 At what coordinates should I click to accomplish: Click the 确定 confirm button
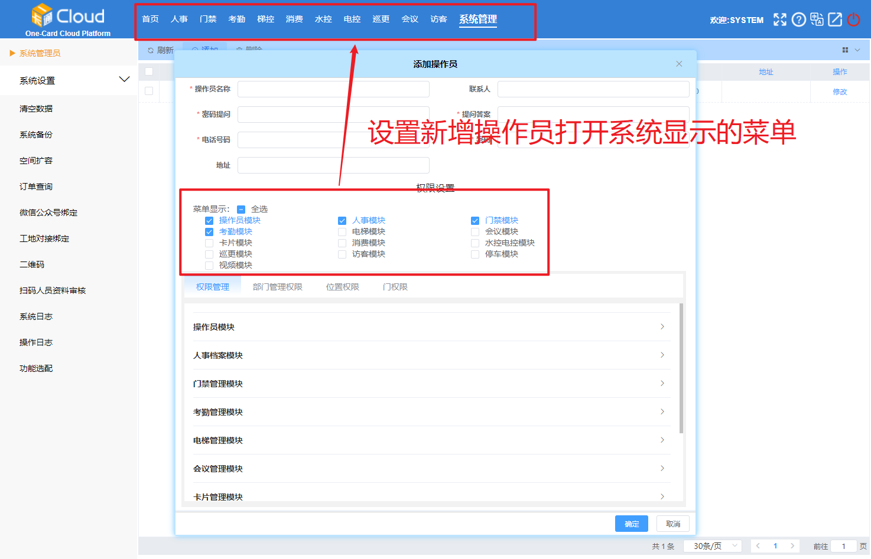631,524
